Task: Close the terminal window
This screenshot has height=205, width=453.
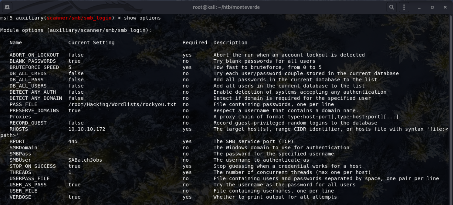Action: tap(445, 7)
